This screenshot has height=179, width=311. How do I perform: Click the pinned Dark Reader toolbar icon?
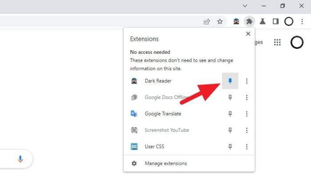click(236, 21)
